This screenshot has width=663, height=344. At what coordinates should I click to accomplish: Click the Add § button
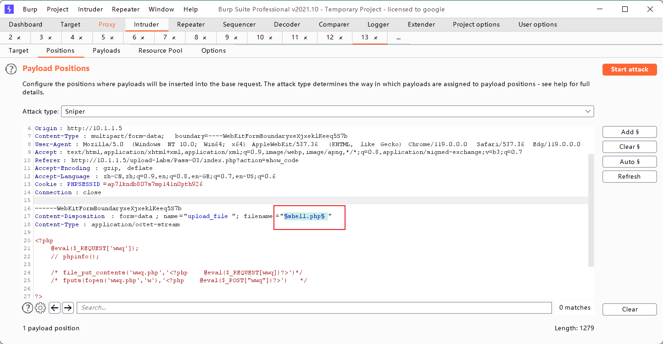(630, 132)
